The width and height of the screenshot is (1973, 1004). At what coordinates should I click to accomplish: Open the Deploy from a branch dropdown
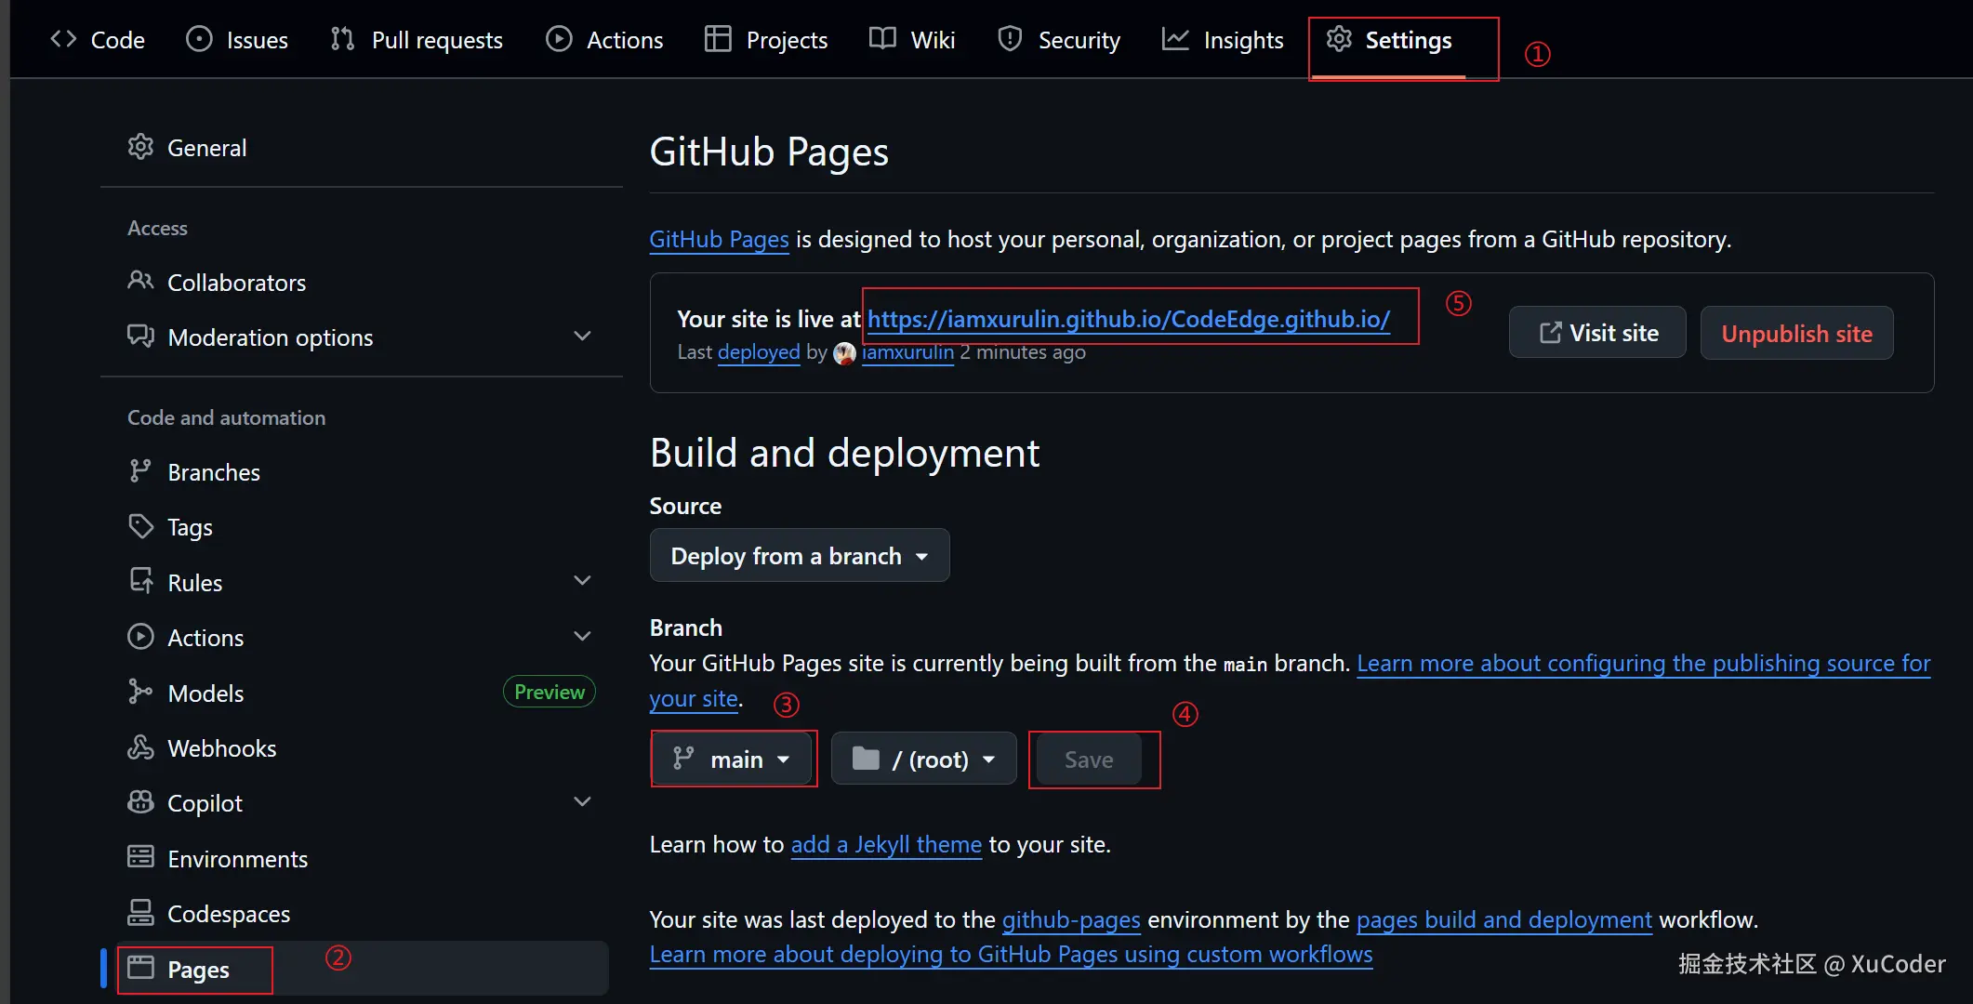pyautogui.click(x=799, y=556)
